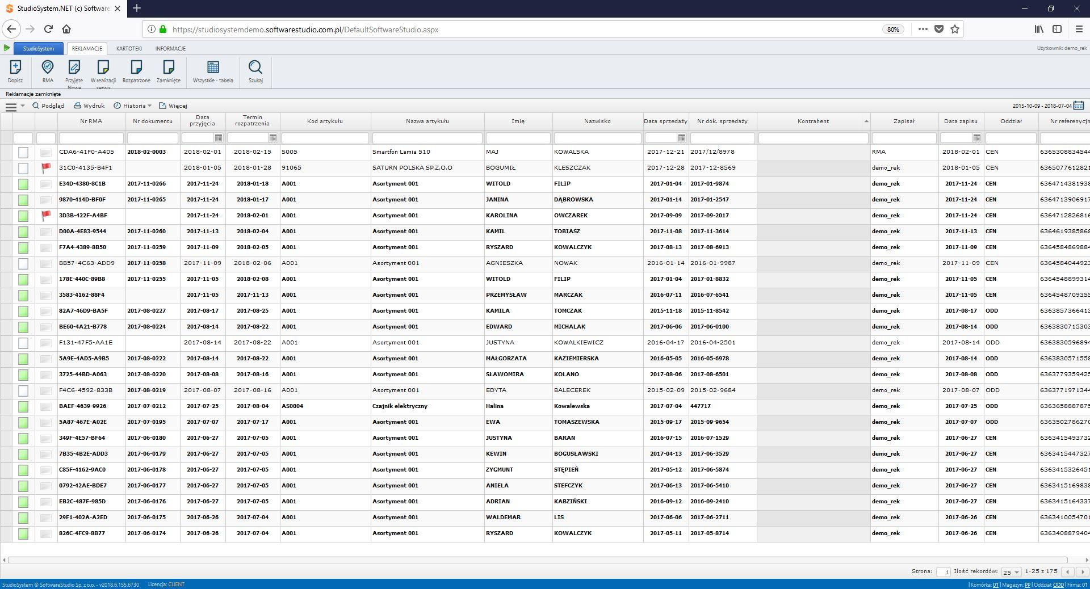
Task: Click Strona page number field
Action: click(943, 572)
